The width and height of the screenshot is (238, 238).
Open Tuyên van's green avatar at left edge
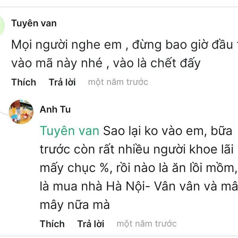(2, 26)
